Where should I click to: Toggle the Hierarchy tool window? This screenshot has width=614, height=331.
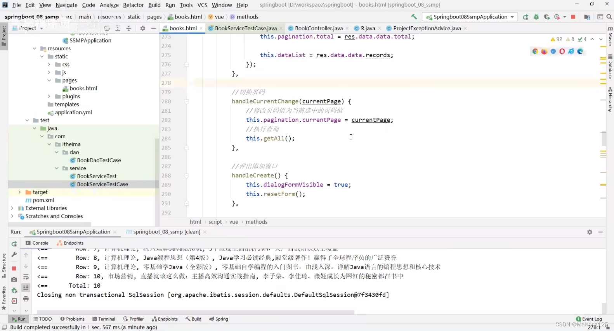pos(610,99)
